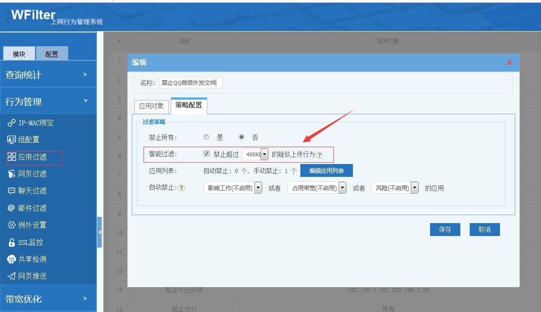Open 例外设置 gear icon
541x312 pixels.
12,225
